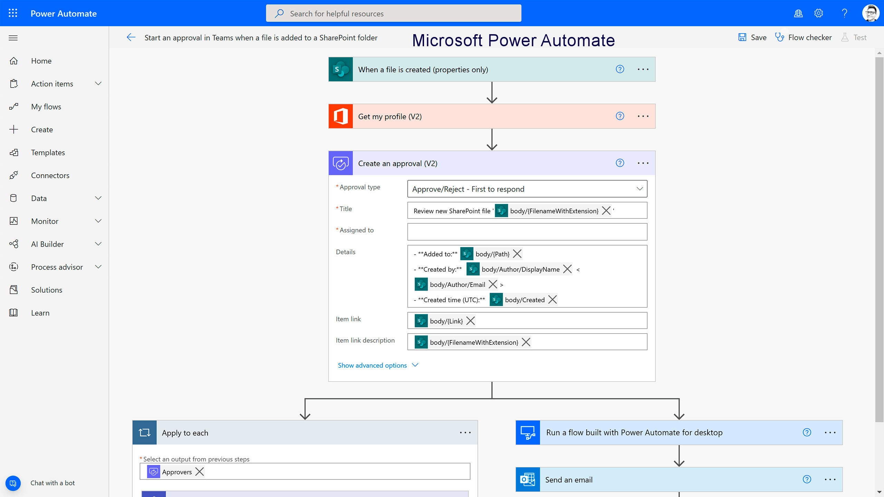
Task: Expand the Action items menu
Action: (98, 84)
